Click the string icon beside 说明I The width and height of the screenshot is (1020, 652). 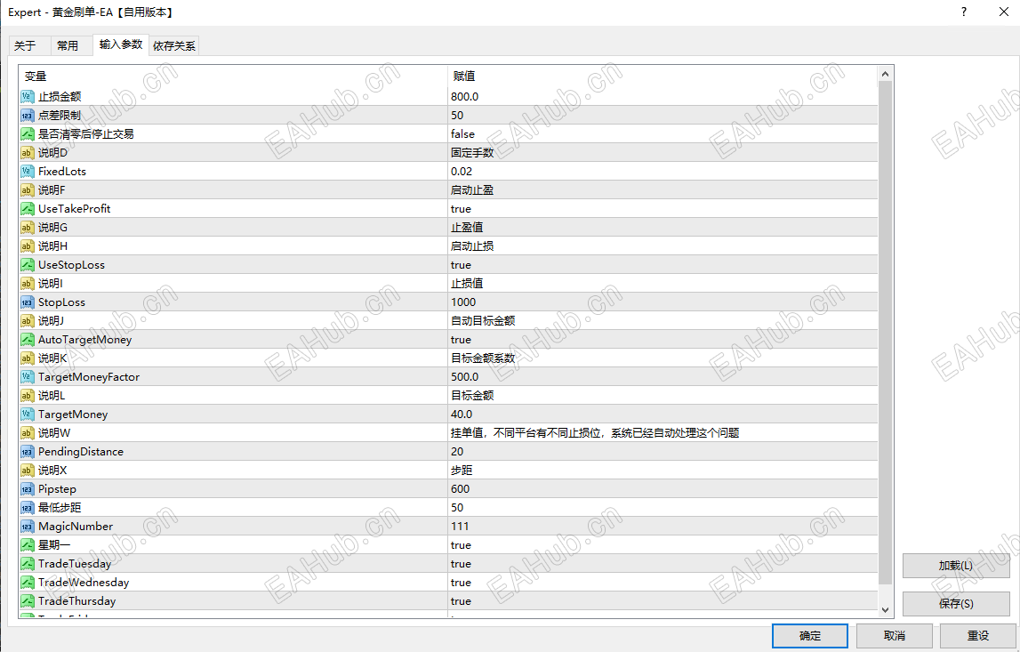(x=28, y=284)
